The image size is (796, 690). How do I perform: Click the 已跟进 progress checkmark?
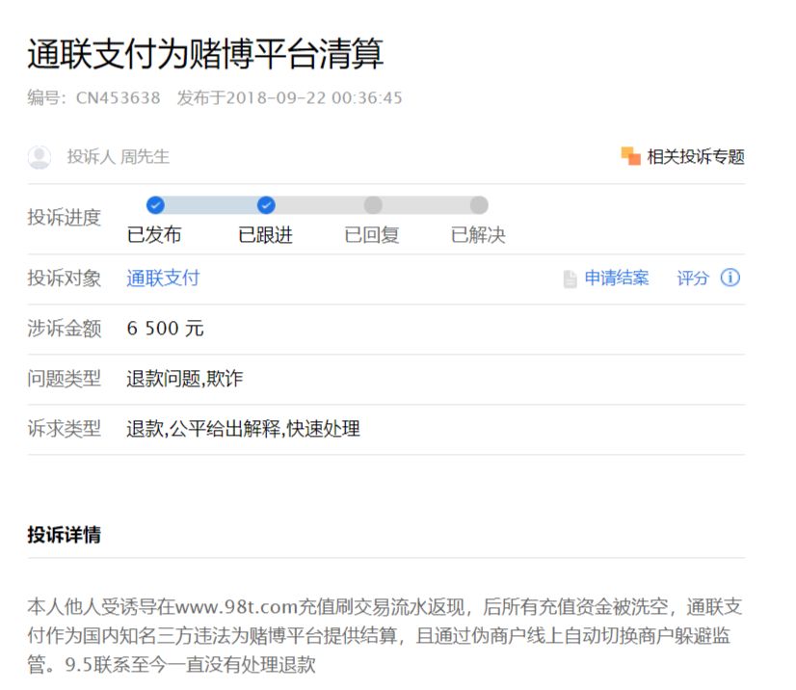point(266,205)
